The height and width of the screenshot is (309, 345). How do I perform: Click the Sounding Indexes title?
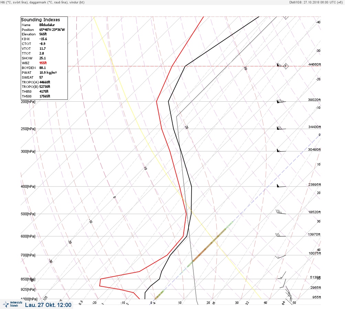coord(41,20)
